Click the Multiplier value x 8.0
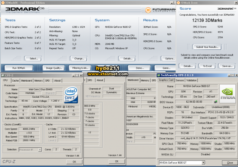Image resolution: width=238 pixels, height=167 pixels. (x=29, y=133)
